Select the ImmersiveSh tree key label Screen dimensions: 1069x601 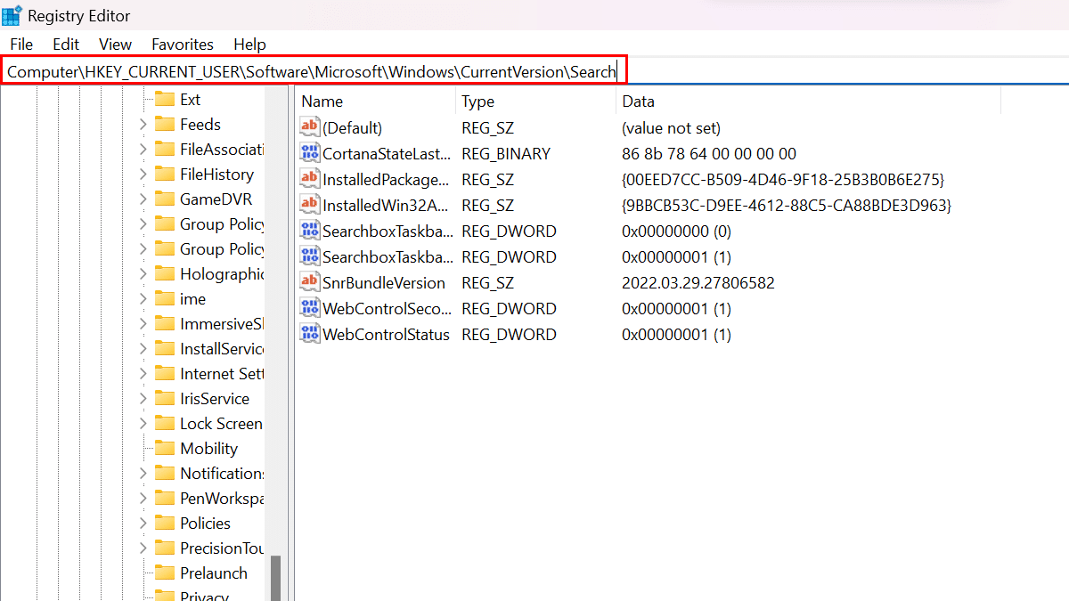[222, 323]
